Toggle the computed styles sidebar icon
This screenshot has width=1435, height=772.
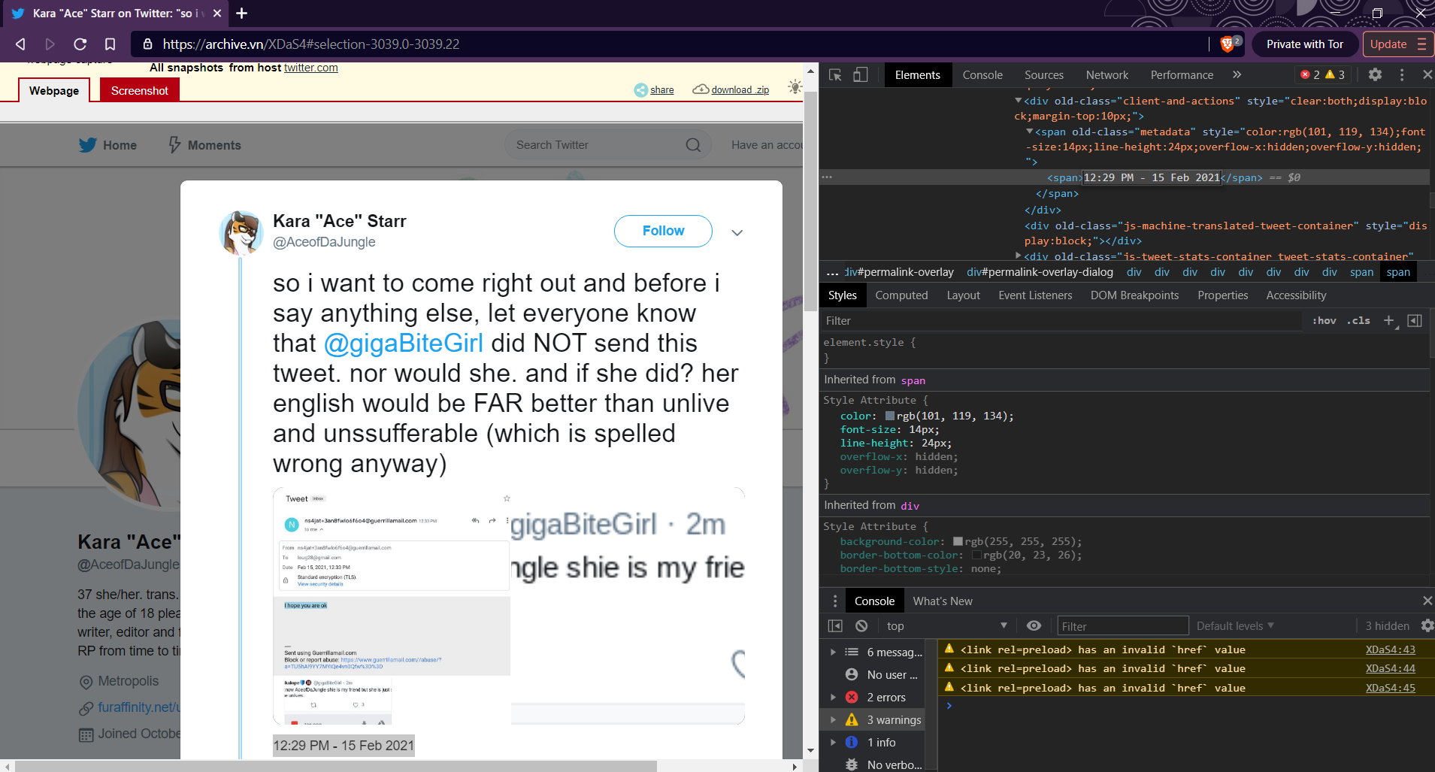click(1414, 321)
